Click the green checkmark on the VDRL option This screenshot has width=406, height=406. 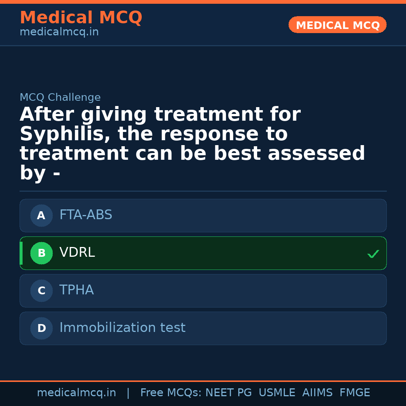click(x=373, y=254)
